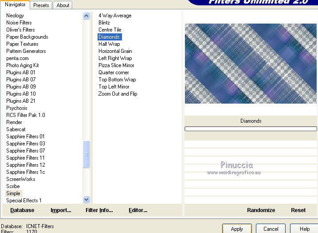Select Psychosis category
This screenshot has width=318, height=233.
coord(16,108)
